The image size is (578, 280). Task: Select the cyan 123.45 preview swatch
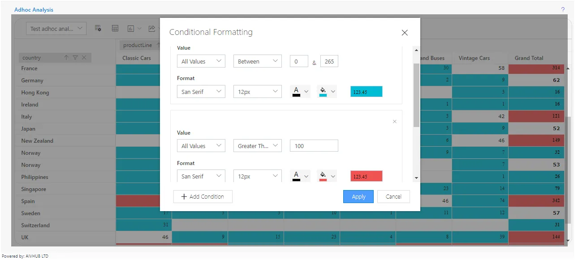pos(366,91)
